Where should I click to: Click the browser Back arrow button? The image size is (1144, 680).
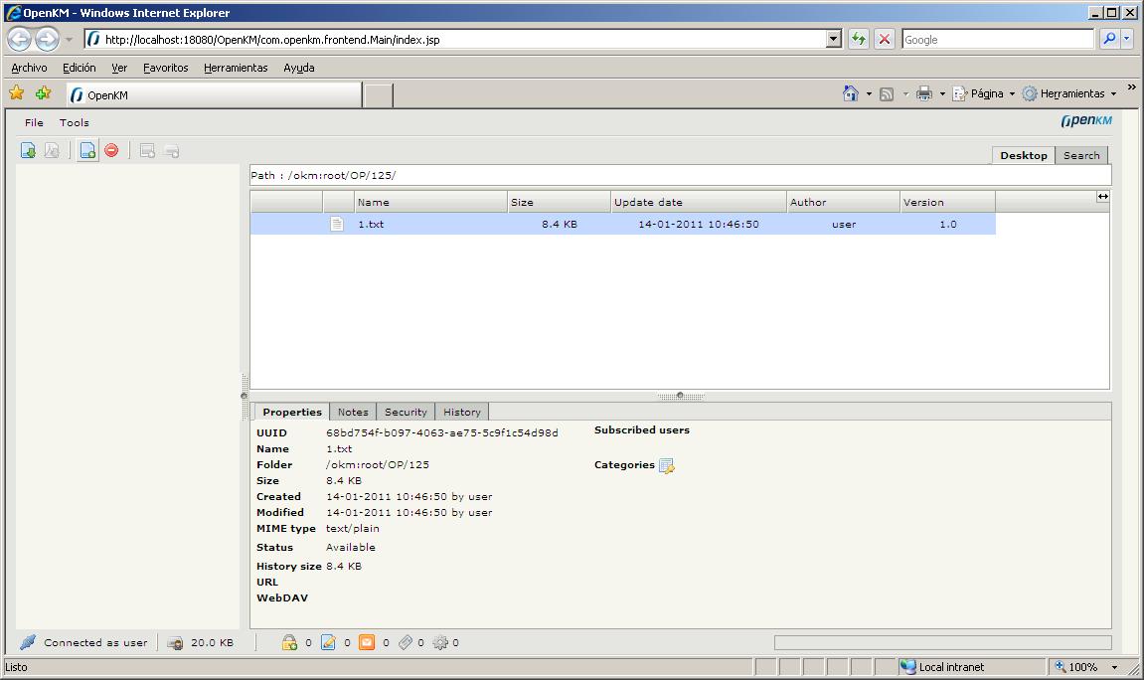pos(20,39)
